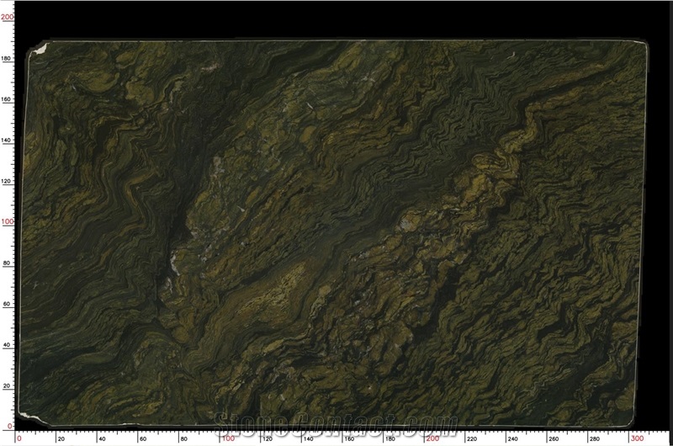The image size is (673, 446).
Task: Click the 160 label on horizontal ruler
Action: pyautogui.click(x=349, y=438)
